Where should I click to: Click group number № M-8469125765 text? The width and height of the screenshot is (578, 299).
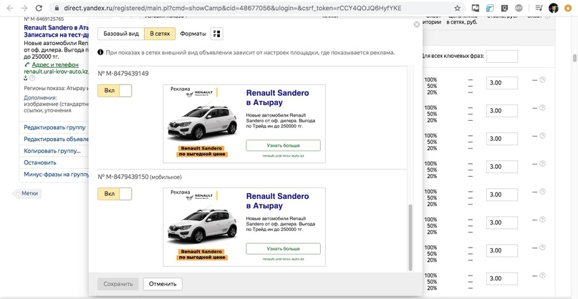click(x=44, y=19)
